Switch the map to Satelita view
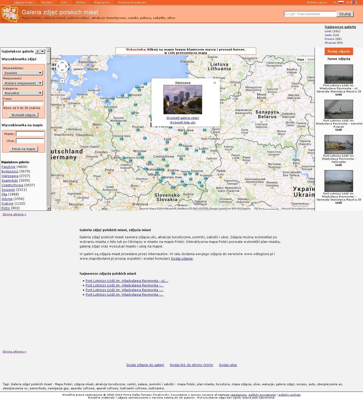 pyautogui.click(x=311, y=59)
